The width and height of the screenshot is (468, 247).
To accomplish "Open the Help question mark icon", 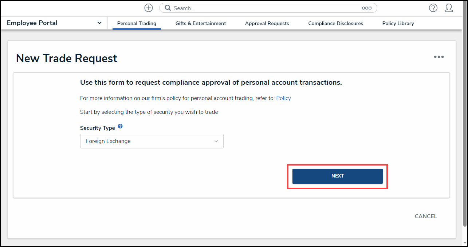I will pos(433,8).
